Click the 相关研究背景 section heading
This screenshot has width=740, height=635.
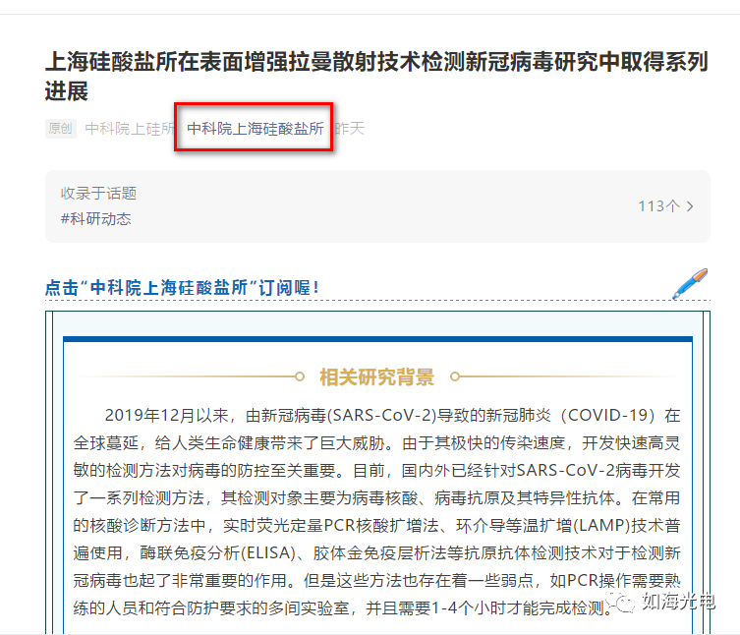tap(376, 376)
